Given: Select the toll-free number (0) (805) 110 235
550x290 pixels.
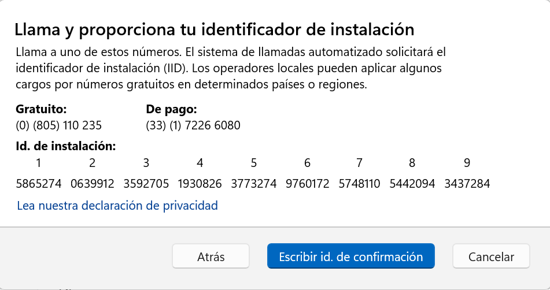Looking at the screenshot, I should click(x=58, y=125).
